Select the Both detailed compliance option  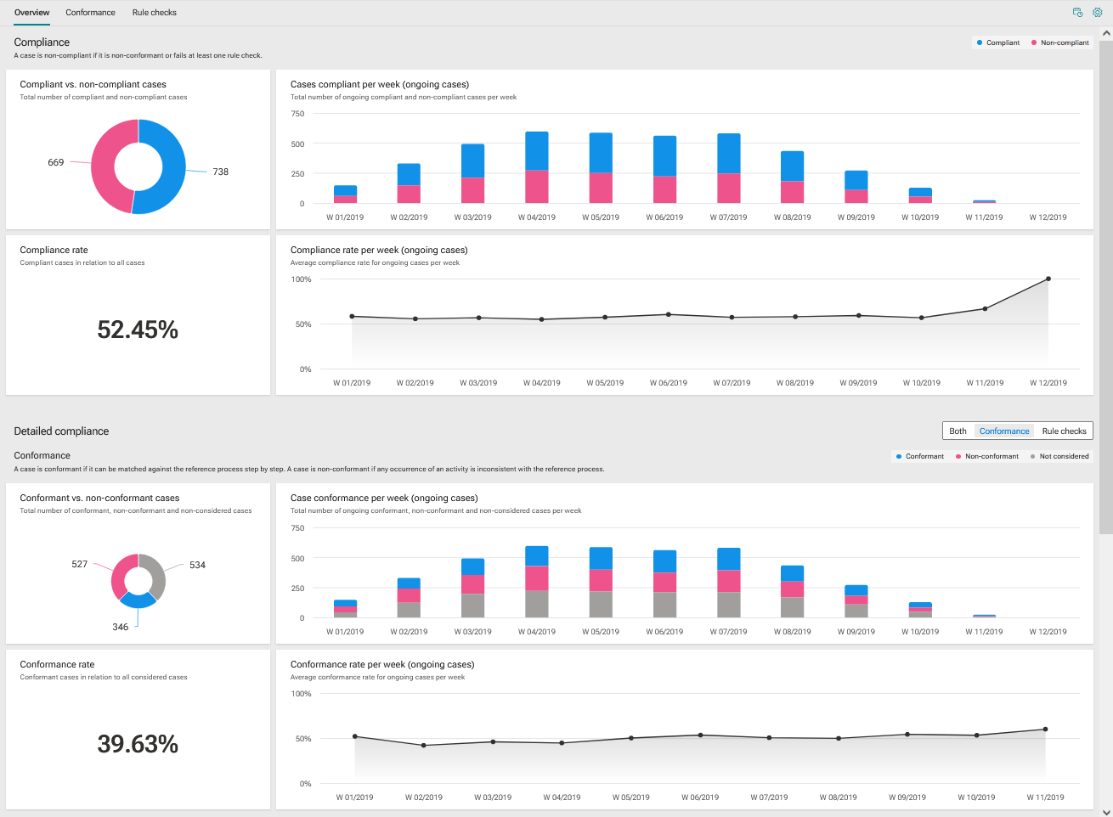pyautogui.click(x=958, y=431)
